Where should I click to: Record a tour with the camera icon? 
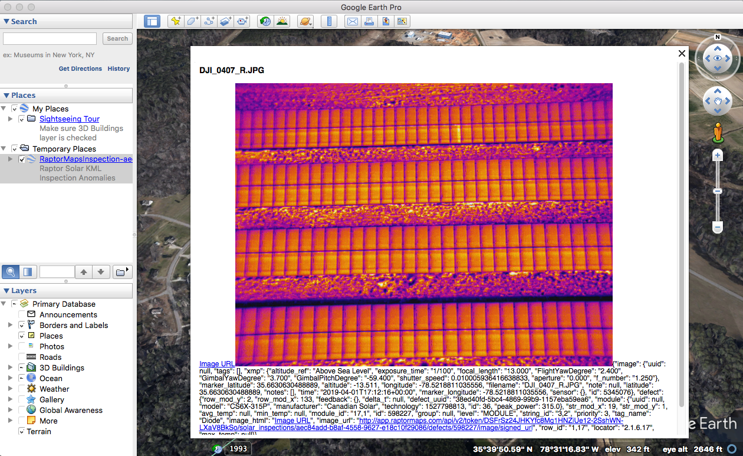[242, 21]
